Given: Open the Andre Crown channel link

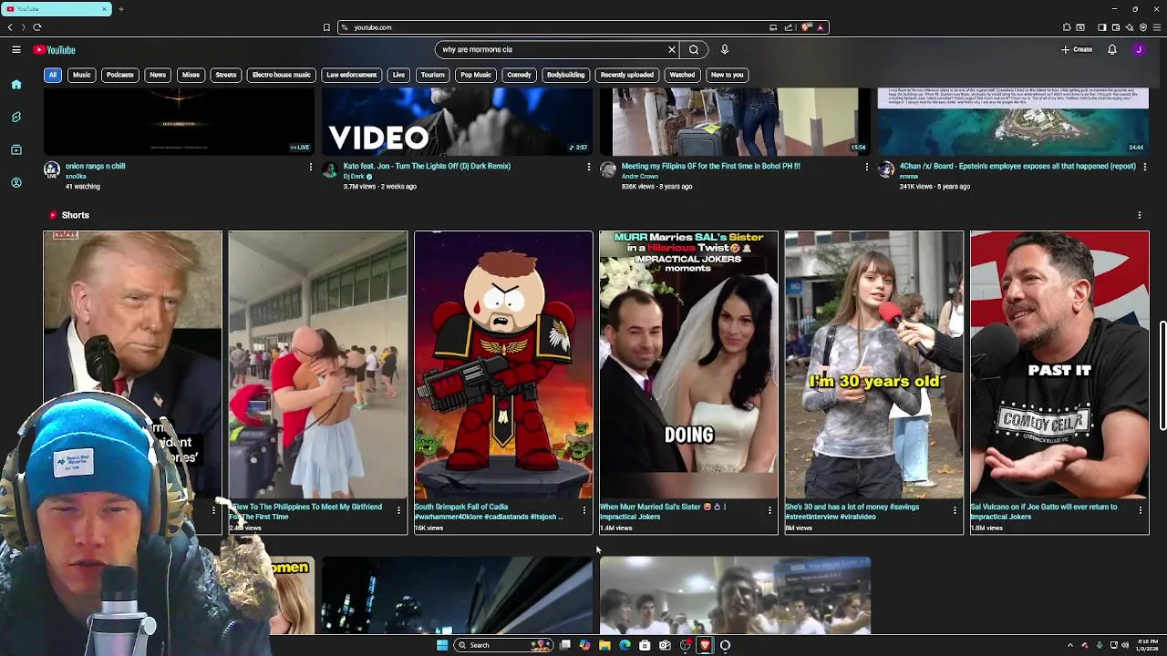Looking at the screenshot, I should (640, 177).
